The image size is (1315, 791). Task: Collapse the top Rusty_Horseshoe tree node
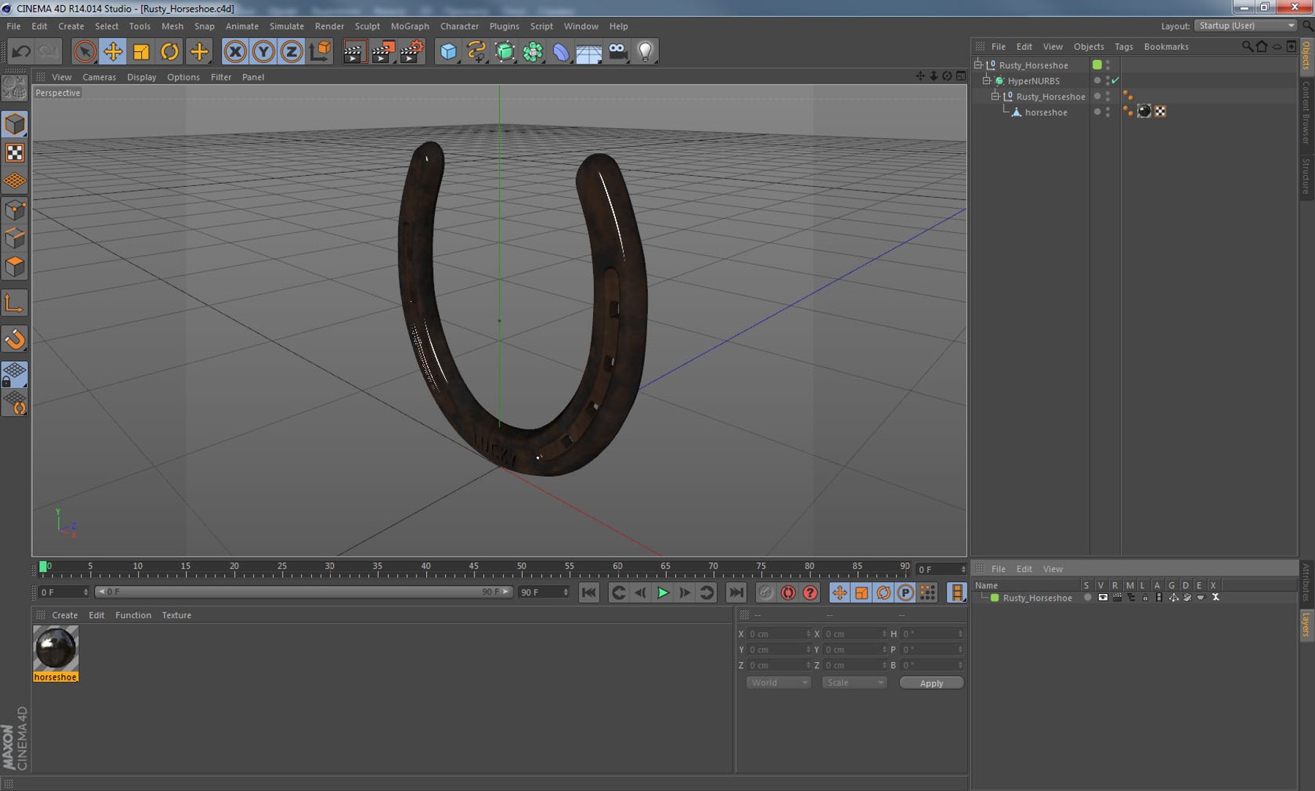pyautogui.click(x=977, y=65)
